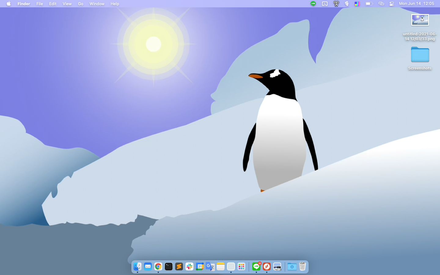Image resolution: width=440 pixels, height=275 pixels.
Task: Open the Notes app in dock
Action: tap(220, 266)
